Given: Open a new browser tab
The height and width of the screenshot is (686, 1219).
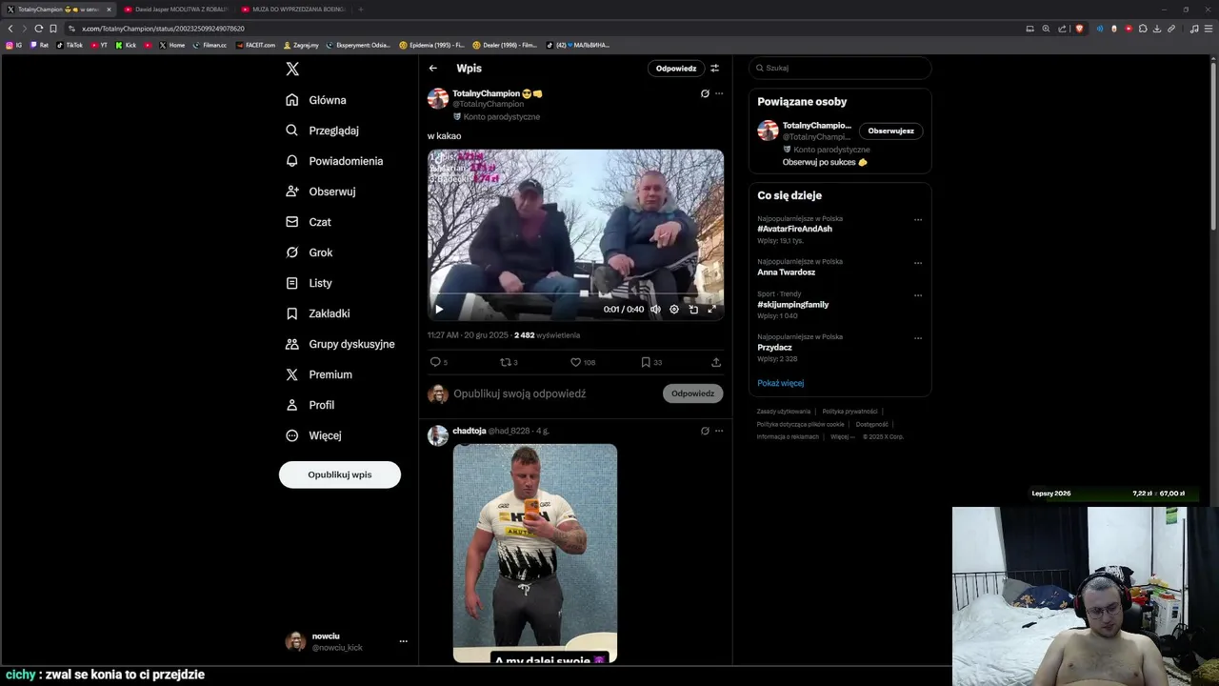Looking at the screenshot, I should [x=361, y=10].
